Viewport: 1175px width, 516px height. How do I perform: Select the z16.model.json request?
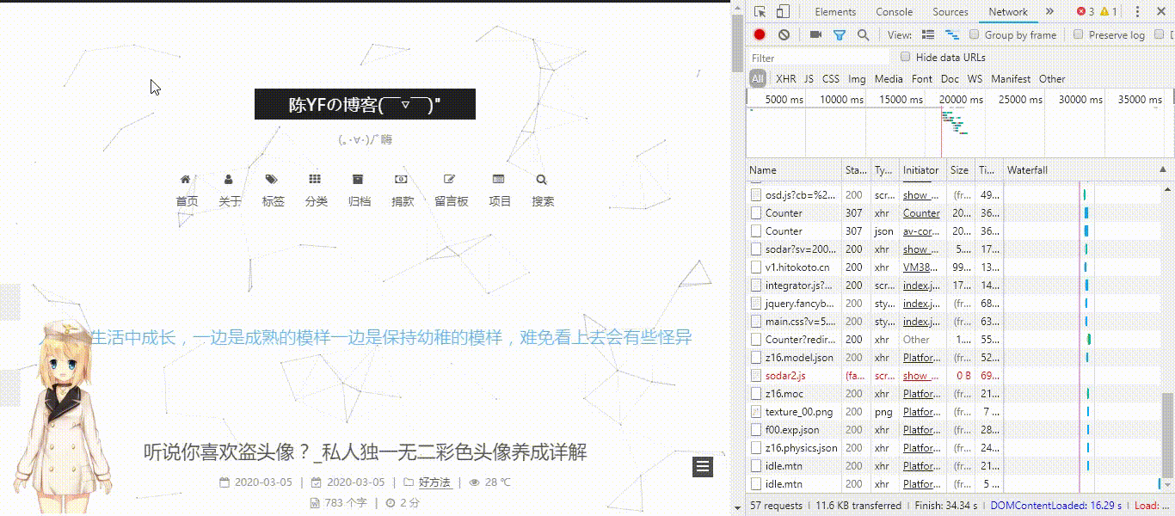[953, 358]
